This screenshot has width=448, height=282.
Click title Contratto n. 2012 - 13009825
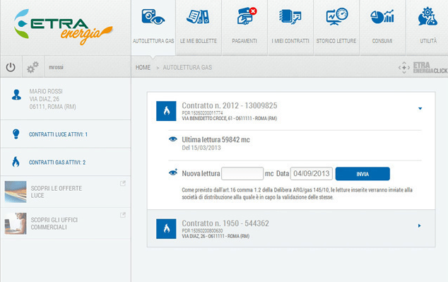[x=230, y=105]
